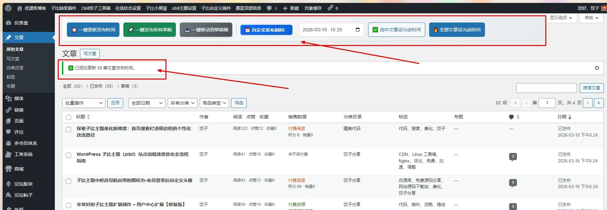607x210 pixels.
Task: Open 仪表盘 dashboard in sidebar
Action: tap(21, 23)
